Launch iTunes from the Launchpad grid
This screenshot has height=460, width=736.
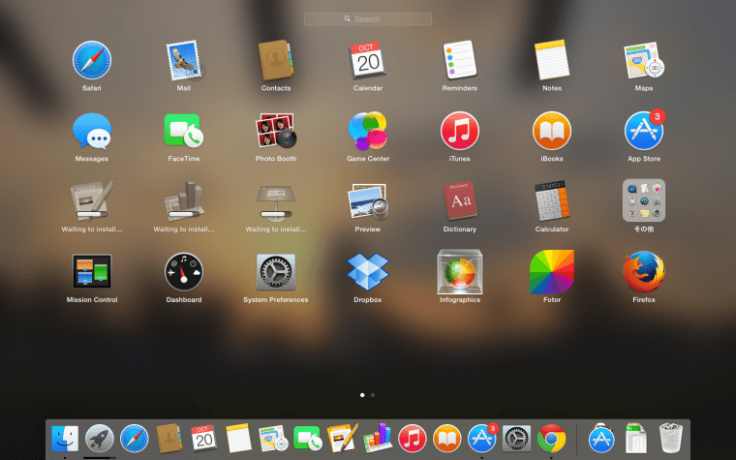460,131
